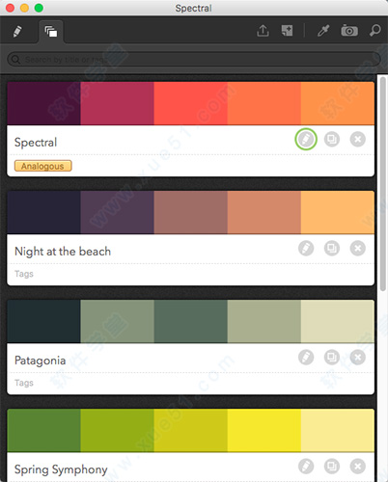Activate the eyedropper color picker tool

click(323, 31)
